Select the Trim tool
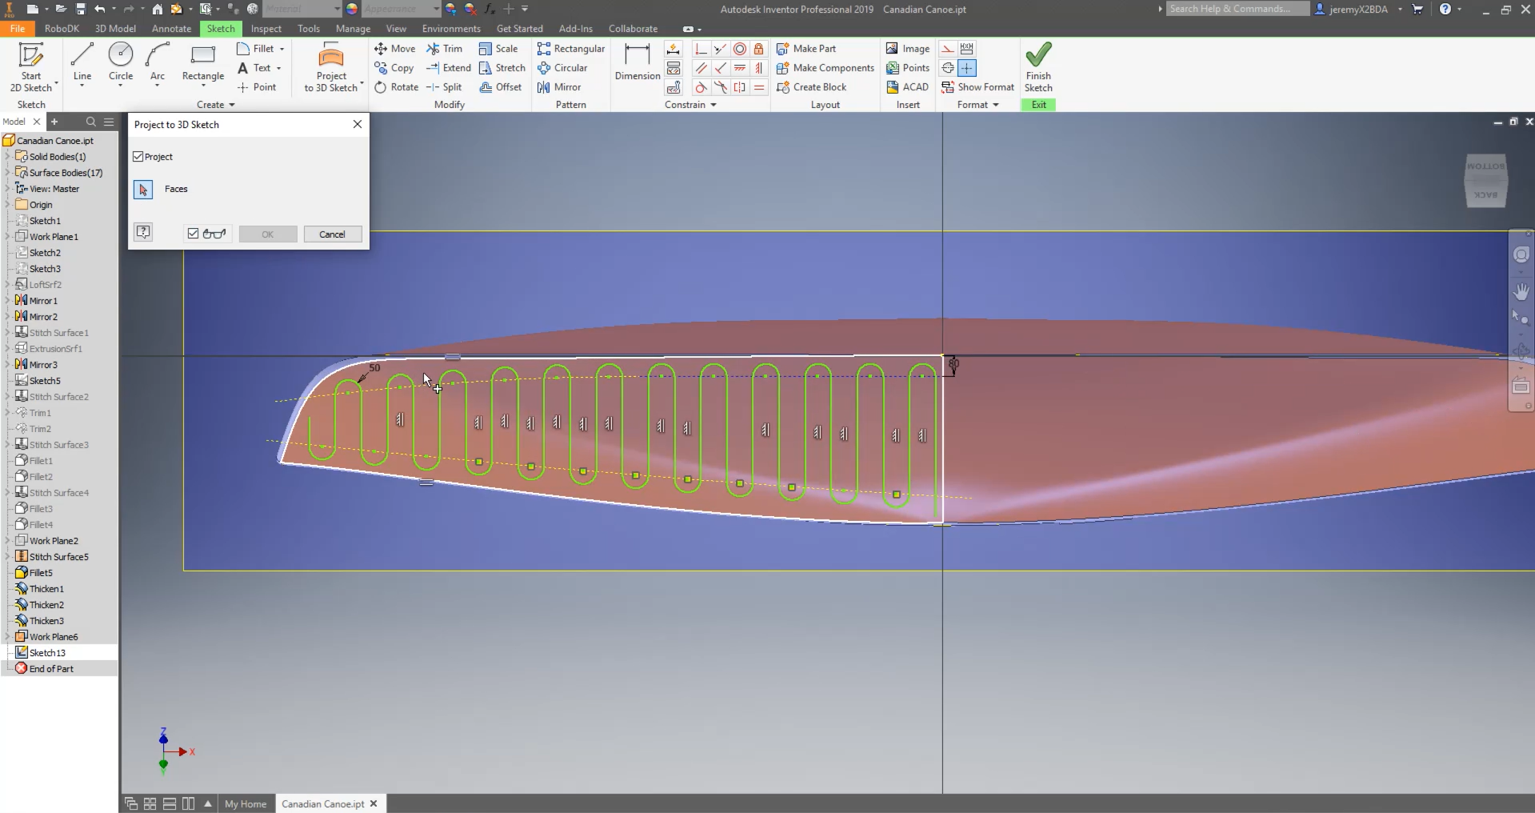This screenshot has width=1535, height=813. pos(445,49)
